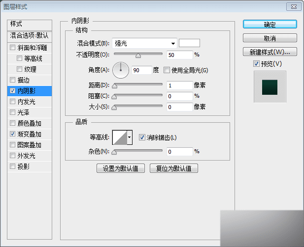Click the 阻塞 slider handle
The height and width of the screenshot is (247, 304).
pyautogui.click(x=114, y=97)
